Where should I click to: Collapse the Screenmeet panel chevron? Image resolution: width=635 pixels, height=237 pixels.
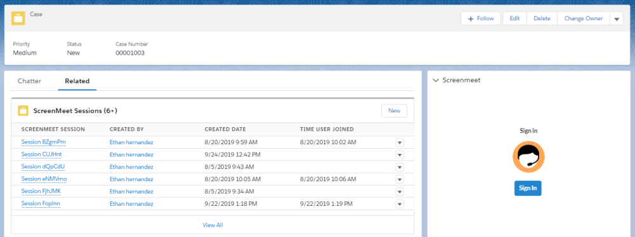coord(436,80)
